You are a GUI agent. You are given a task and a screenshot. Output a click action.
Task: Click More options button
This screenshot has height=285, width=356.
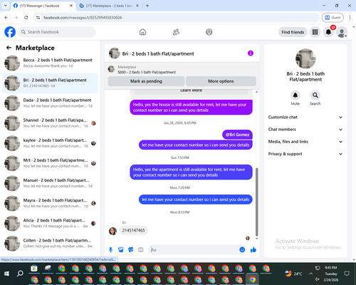point(221,81)
